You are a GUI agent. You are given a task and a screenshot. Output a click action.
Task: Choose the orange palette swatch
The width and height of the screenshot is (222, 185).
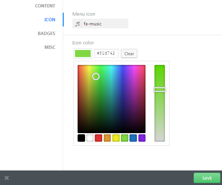tap(107, 138)
